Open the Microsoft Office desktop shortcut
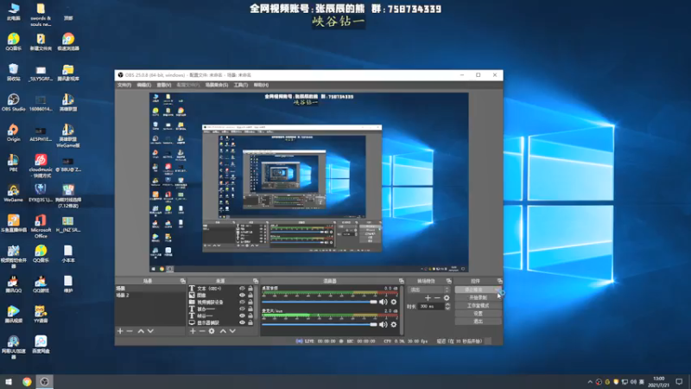Image resolution: width=691 pixels, height=389 pixels. pos(41,226)
